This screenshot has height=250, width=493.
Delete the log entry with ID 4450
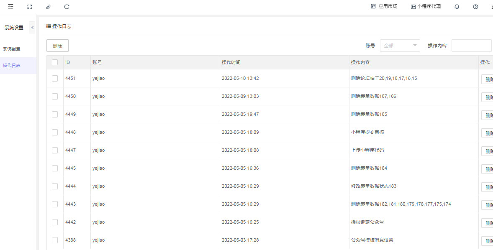[x=488, y=97]
